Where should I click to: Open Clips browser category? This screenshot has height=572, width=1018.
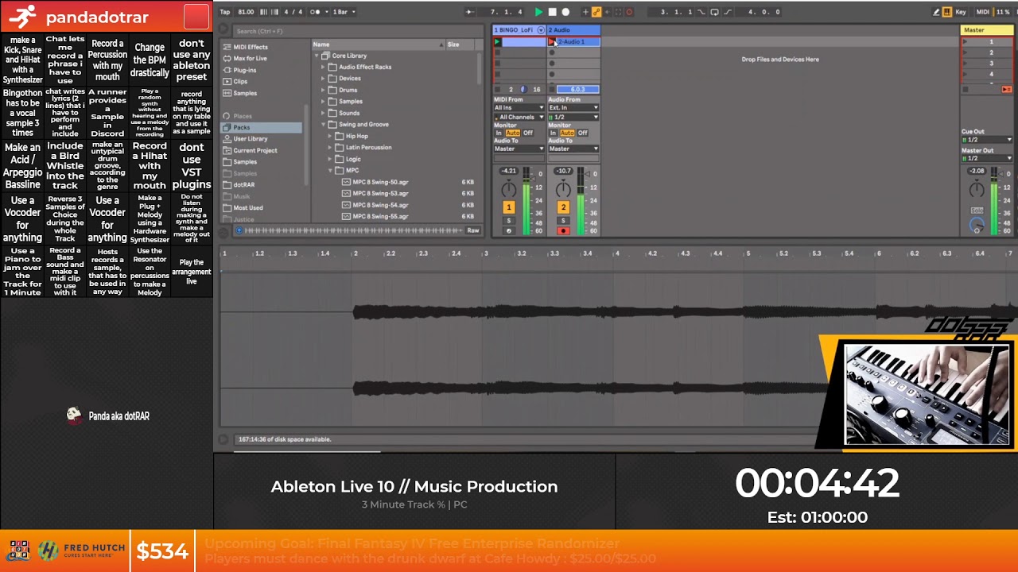[x=240, y=81]
